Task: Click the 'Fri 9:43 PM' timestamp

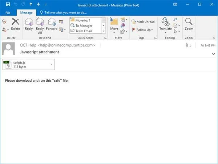Action: [x=208, y=45]
